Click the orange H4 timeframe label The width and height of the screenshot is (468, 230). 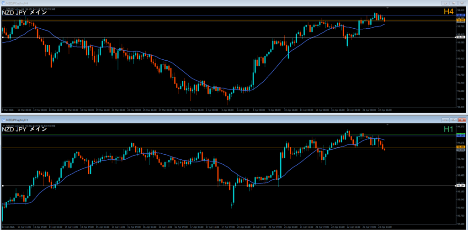[449, 12]
